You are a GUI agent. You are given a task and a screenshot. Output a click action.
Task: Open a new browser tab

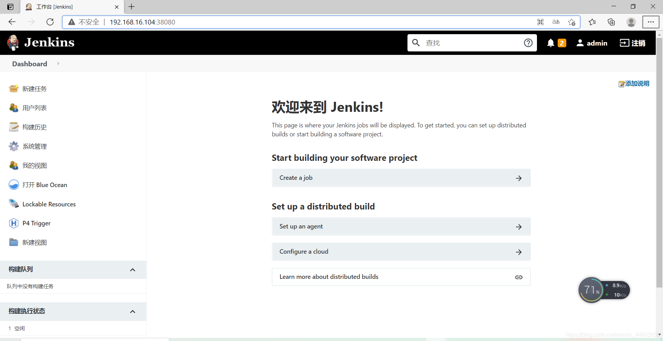pyautogui.click(x=132, y=7)
